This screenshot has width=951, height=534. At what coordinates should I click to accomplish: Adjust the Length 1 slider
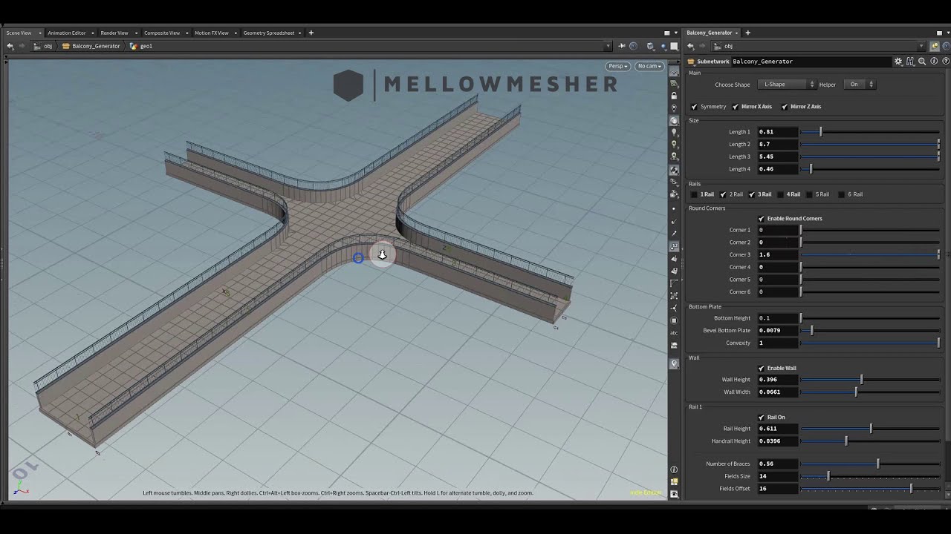(870, 132)
